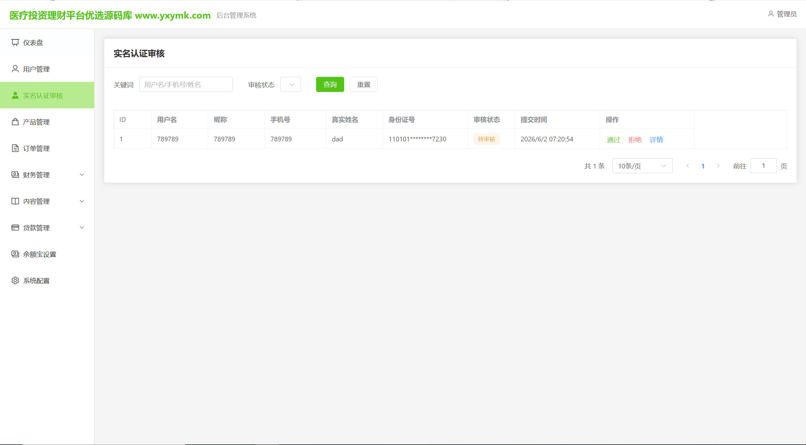
Task: Click the 余额宝设置 icon
Action: click(x=15, y=254)
